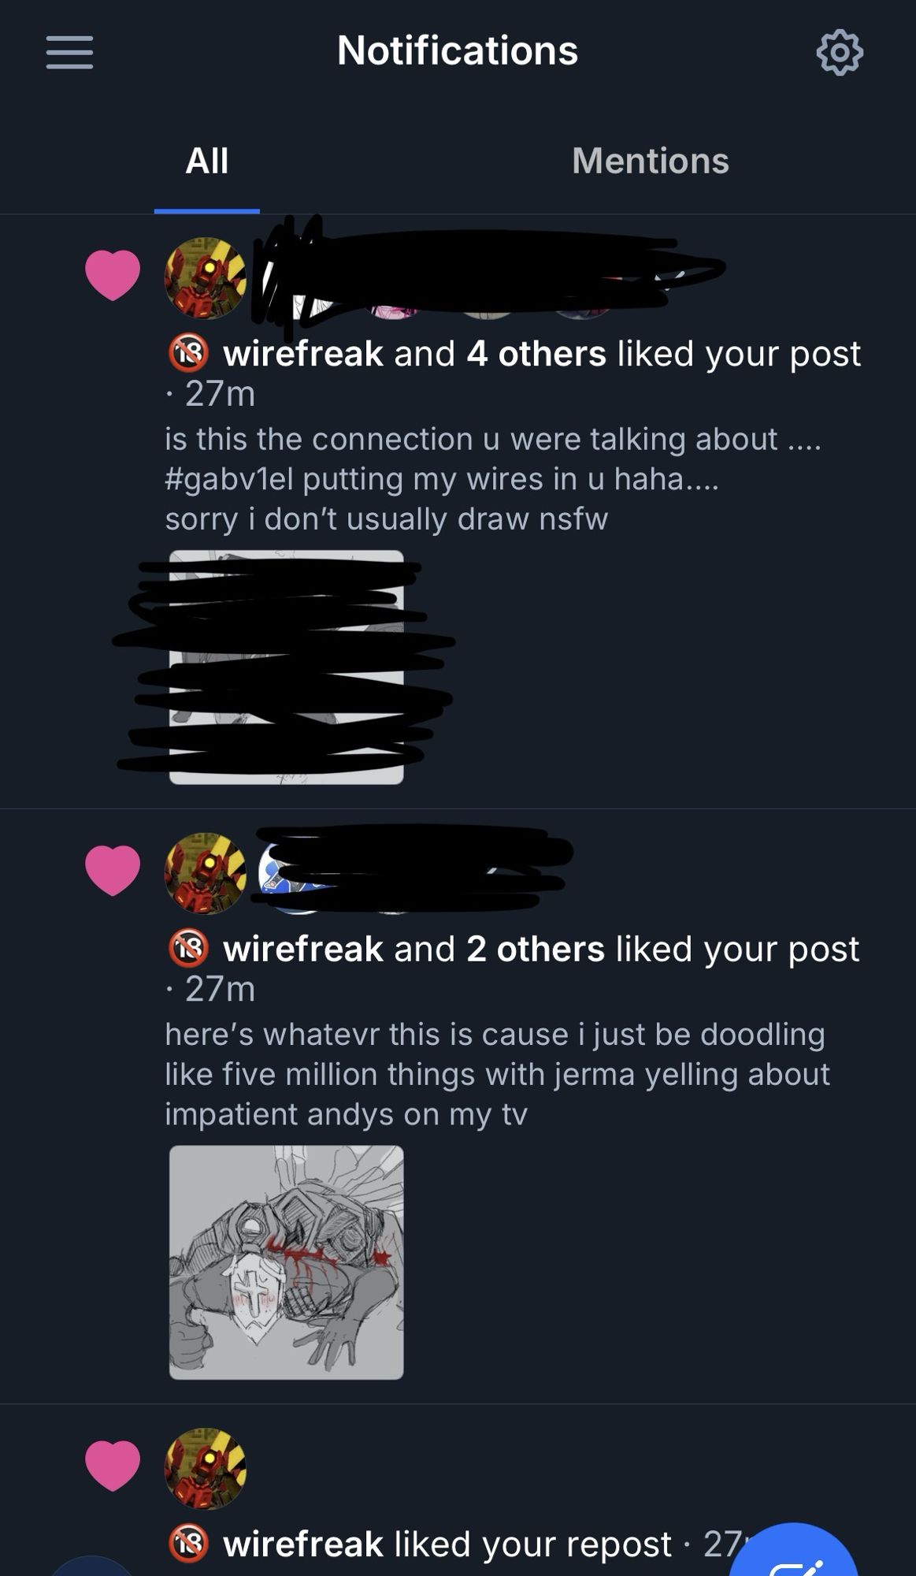Click 18+ badge on first notification
The width and height of the screenshot is (916, 1576).
pyautogui.click(x=189, y=353)
